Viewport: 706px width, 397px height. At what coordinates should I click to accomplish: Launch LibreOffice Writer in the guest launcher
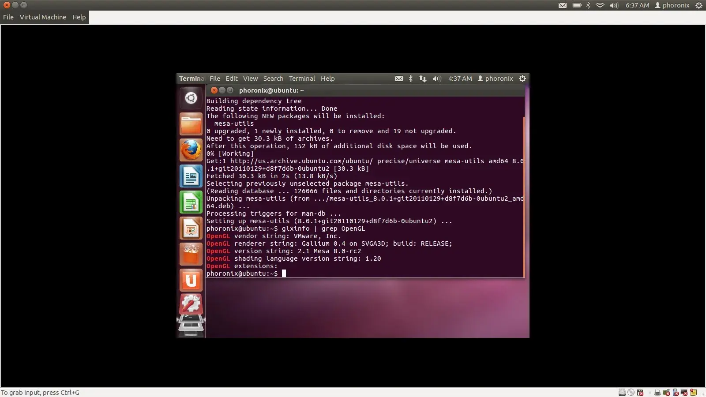point(191,176)
